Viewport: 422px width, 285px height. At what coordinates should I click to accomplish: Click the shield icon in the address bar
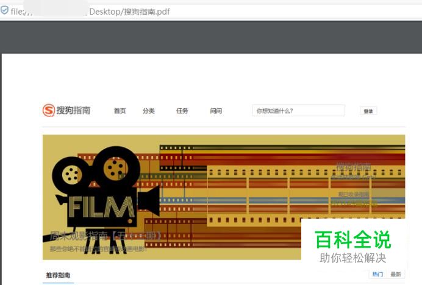4,10
